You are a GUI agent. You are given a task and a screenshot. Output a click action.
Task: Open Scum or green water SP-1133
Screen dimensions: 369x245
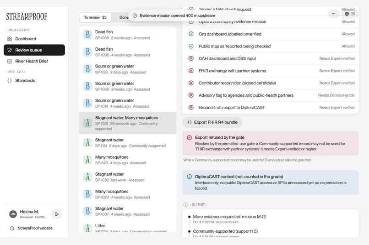point(128,69)
